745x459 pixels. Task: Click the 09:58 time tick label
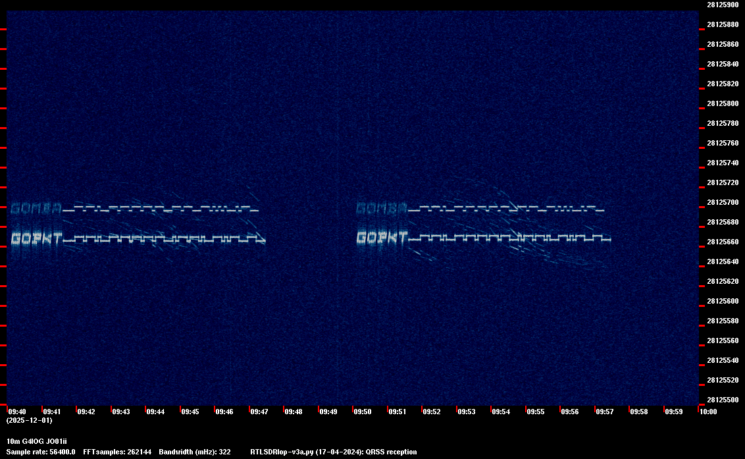coord(639,412)
